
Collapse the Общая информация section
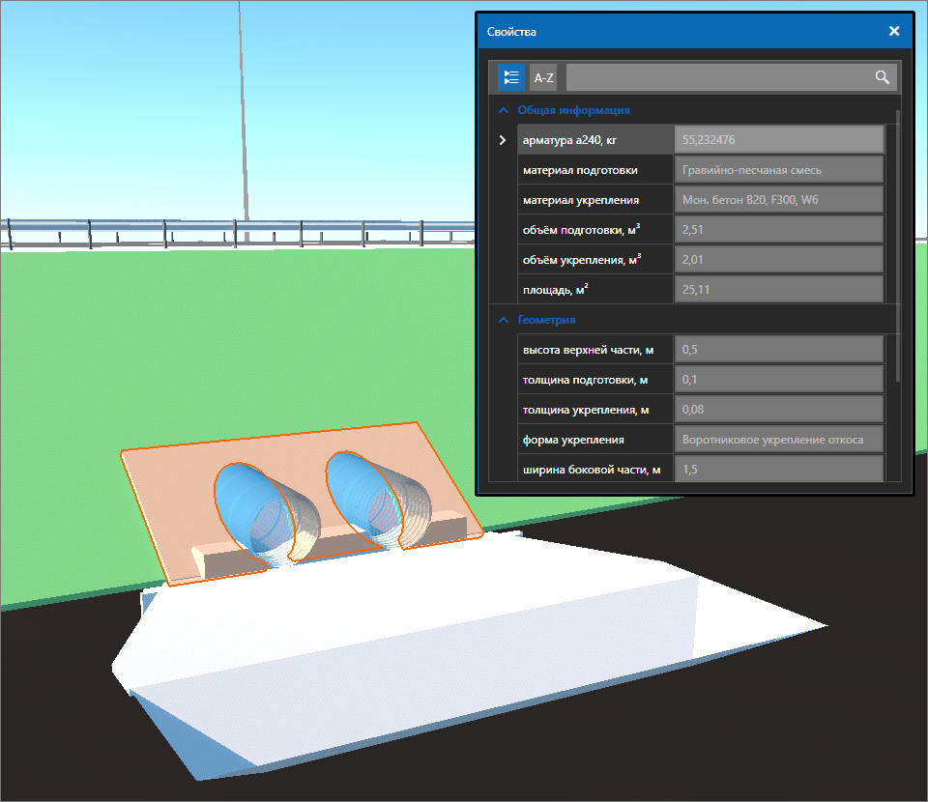tap(503, 110)
